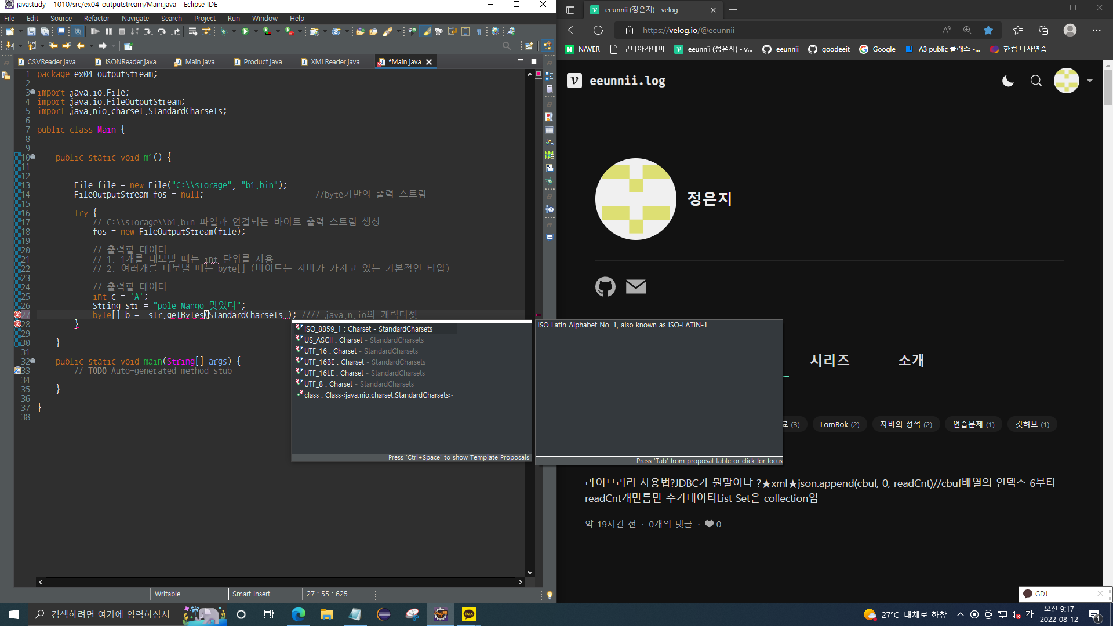
Task: Click the GitHub icon on velog profile
Action: click(x=605, y=286)
